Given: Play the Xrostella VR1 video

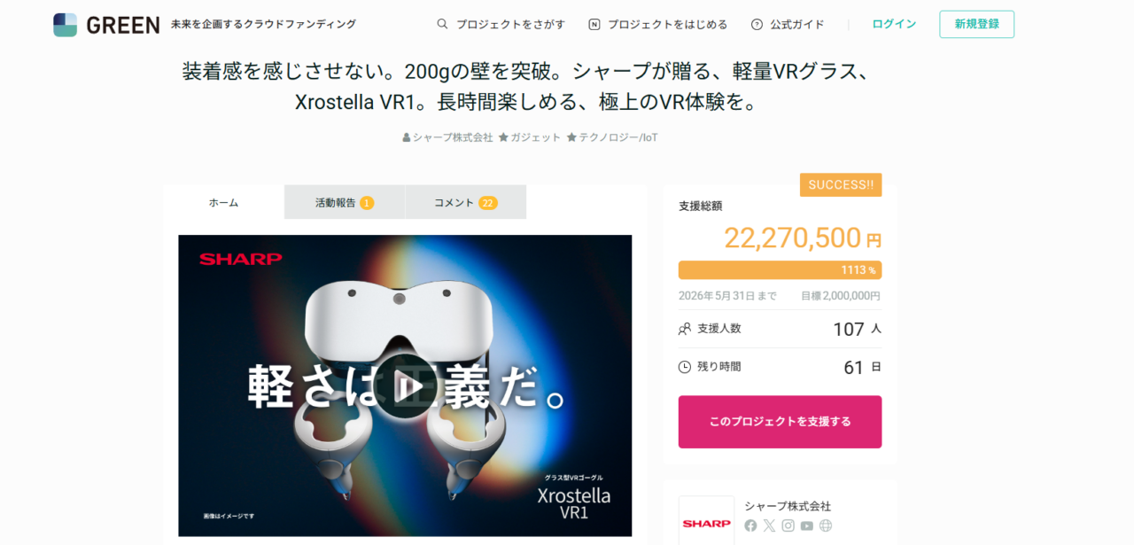Looking at the screenshot, I should pos(405,385).
